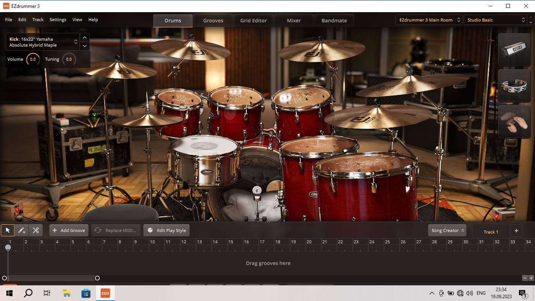Select the scissors cut tool
The width and height of the screenshot is (535, 301).
(36, 230)
